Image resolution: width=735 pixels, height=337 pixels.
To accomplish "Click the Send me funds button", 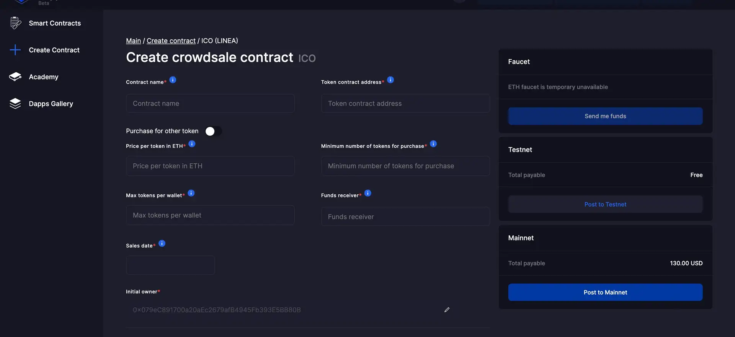I will (x=605, y=116).
